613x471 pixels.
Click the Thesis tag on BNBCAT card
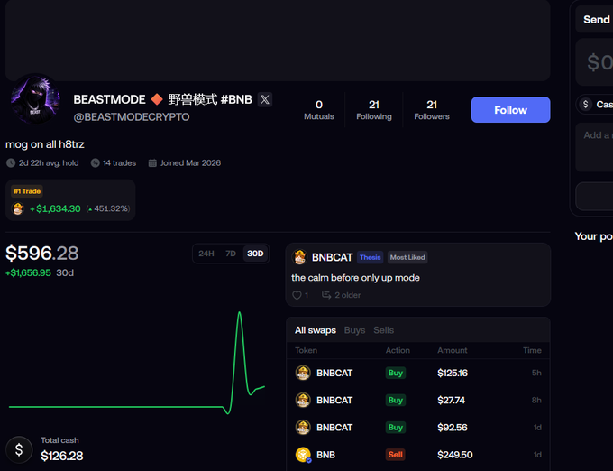point(370,257)
